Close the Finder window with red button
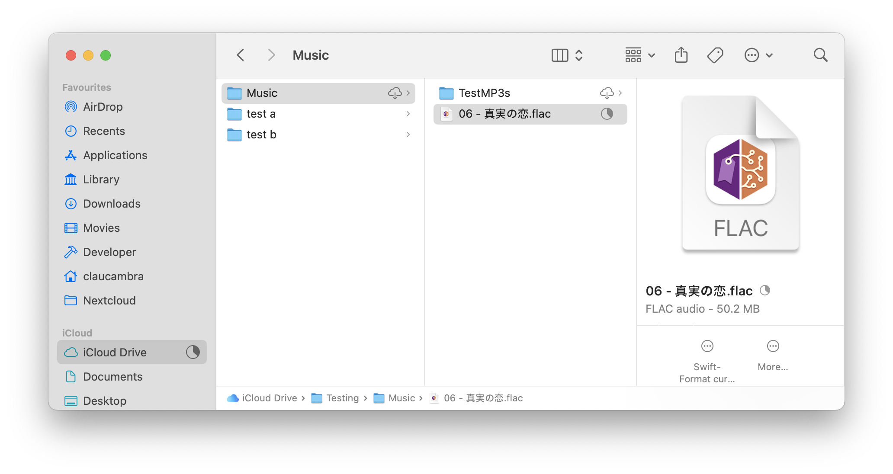 coord(71,55)
